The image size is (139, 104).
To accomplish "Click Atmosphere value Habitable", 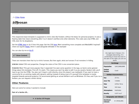I will [118, 90].
